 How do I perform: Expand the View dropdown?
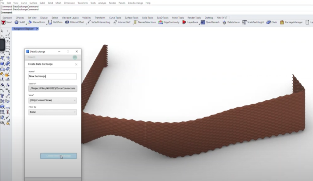[52, 100]
